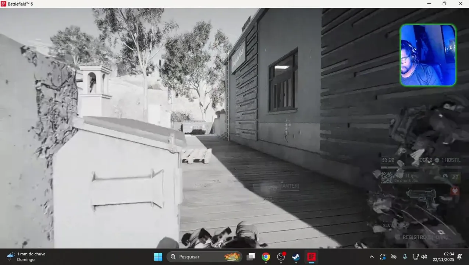The height and width of the screenshot is (265, 469).
Task: Click the controller icon in player card
Action: (x=445, y=176)
